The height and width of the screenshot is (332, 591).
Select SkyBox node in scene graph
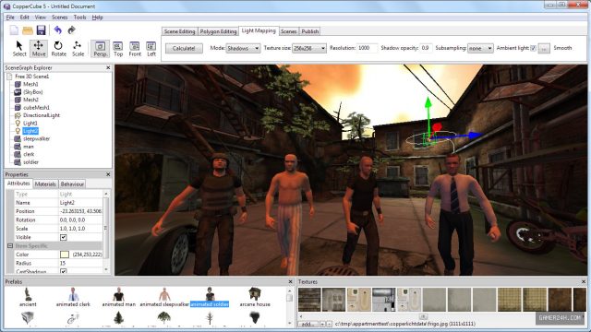[33, 92]
